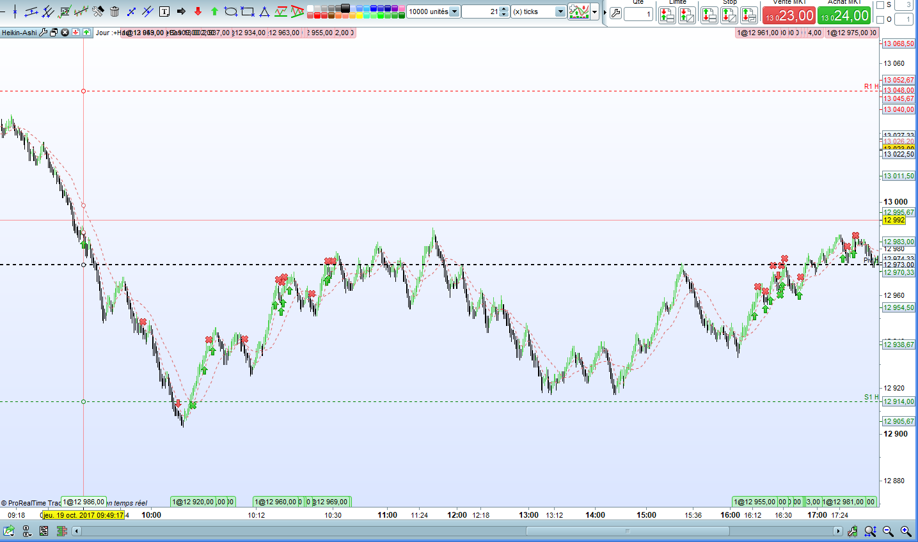Close the Heikin-Ashi price panel
918x542 pixels.
coord(65,33)
